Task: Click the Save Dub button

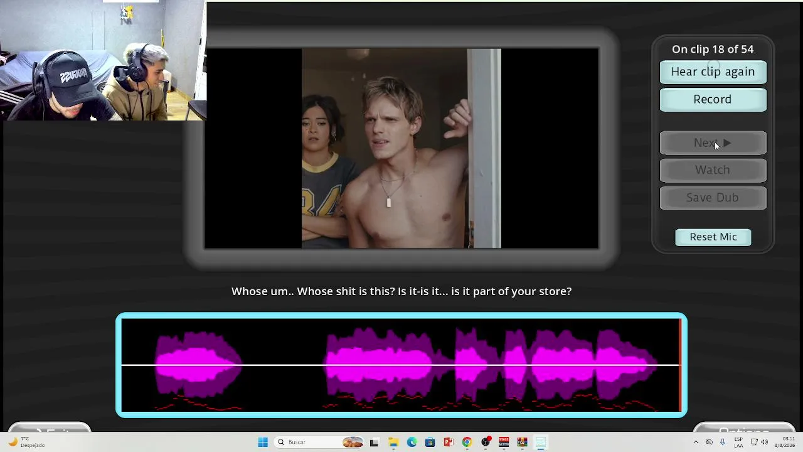Action: [713, 198]
